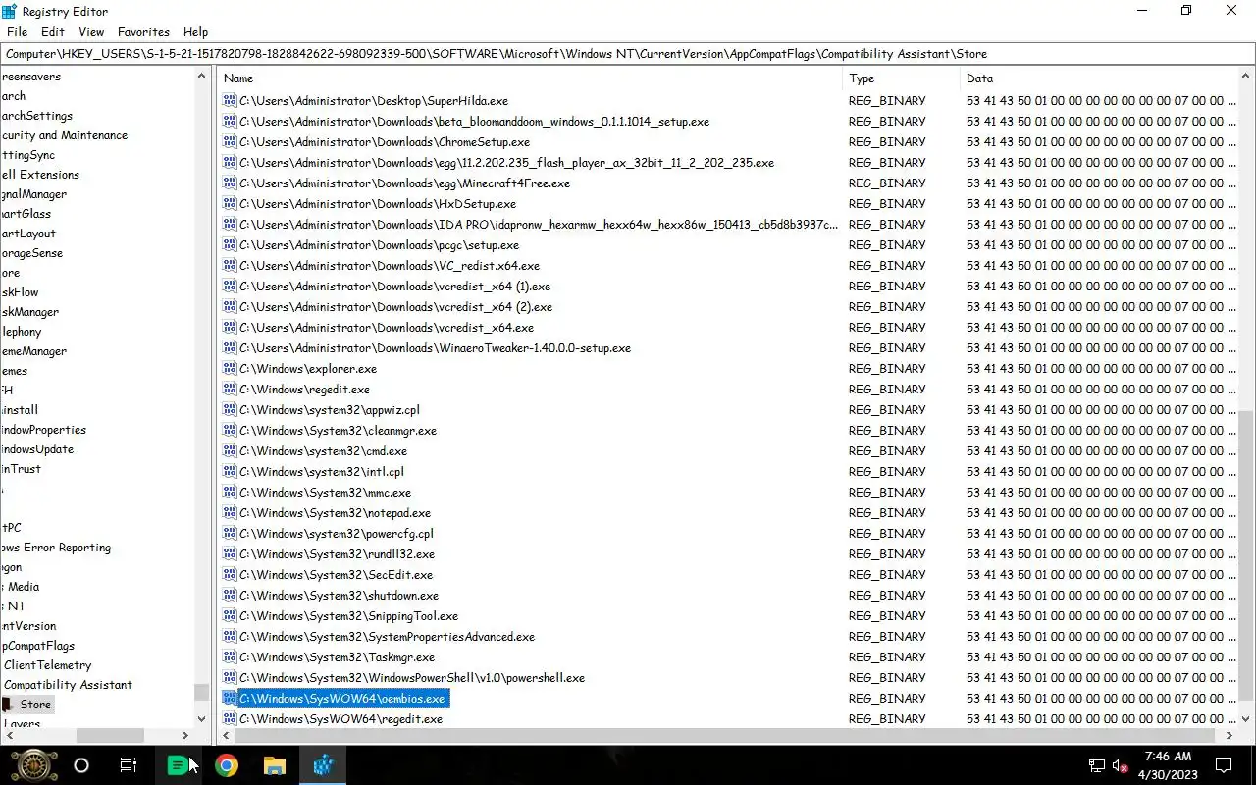Select the Store key in tree
Viewport: 1256px width, 785px height.
[x=35, y=705]
